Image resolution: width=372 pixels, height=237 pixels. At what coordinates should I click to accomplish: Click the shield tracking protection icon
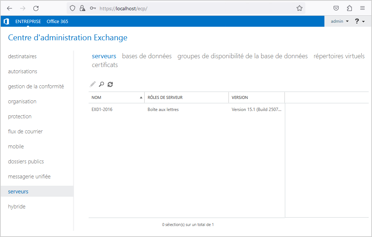coord(72,8)
